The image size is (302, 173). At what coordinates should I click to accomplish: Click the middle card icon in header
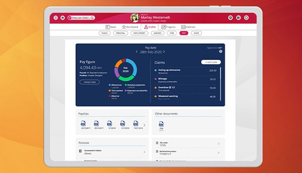[x=239, y=18]
